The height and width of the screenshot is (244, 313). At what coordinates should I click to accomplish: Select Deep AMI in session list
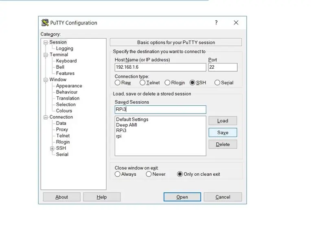[126, 125]
